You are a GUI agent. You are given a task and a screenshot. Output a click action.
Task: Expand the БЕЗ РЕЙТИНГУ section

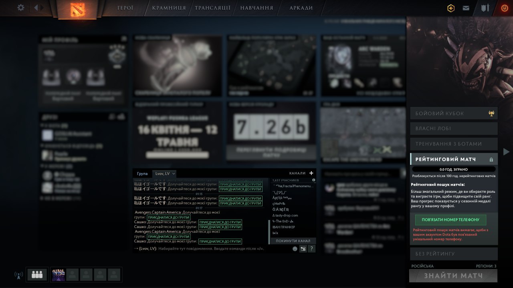[454, 254]
